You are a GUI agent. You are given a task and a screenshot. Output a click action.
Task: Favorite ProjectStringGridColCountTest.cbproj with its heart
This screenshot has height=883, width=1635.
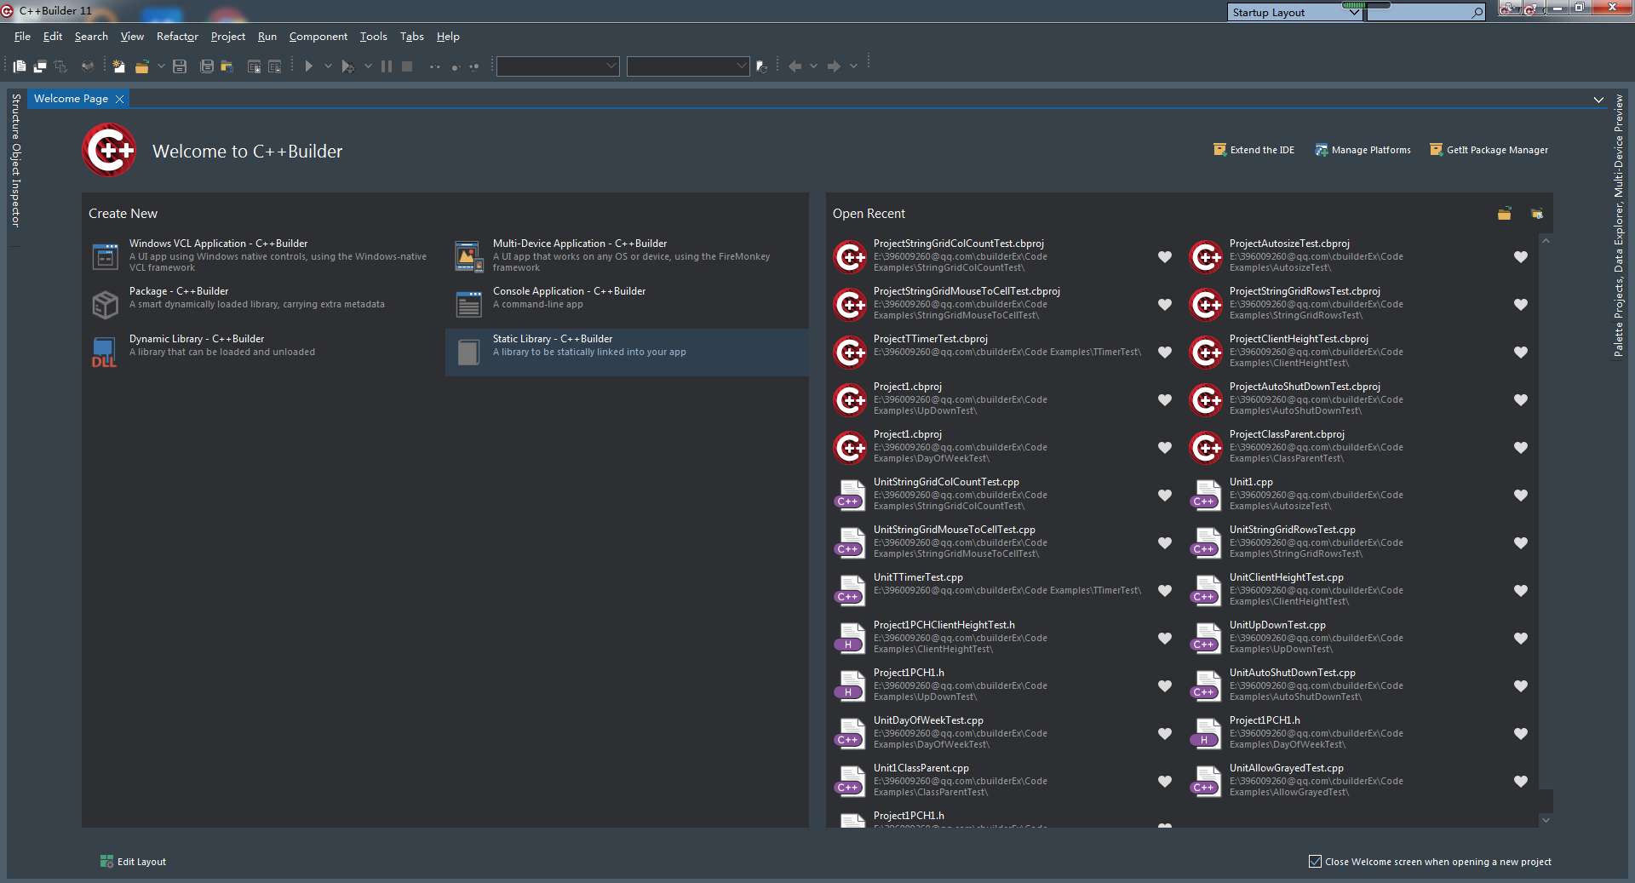click(x=1165, y=256)
